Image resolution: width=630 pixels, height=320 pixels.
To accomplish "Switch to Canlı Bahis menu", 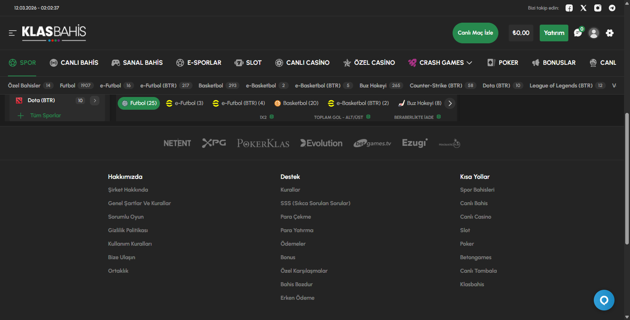I will pos(74,63).
